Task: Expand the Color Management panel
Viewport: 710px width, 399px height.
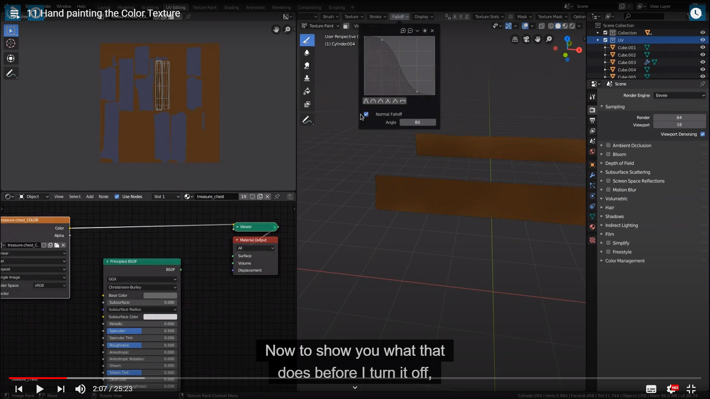Action: pyautogui.click(x=625, y=261)
